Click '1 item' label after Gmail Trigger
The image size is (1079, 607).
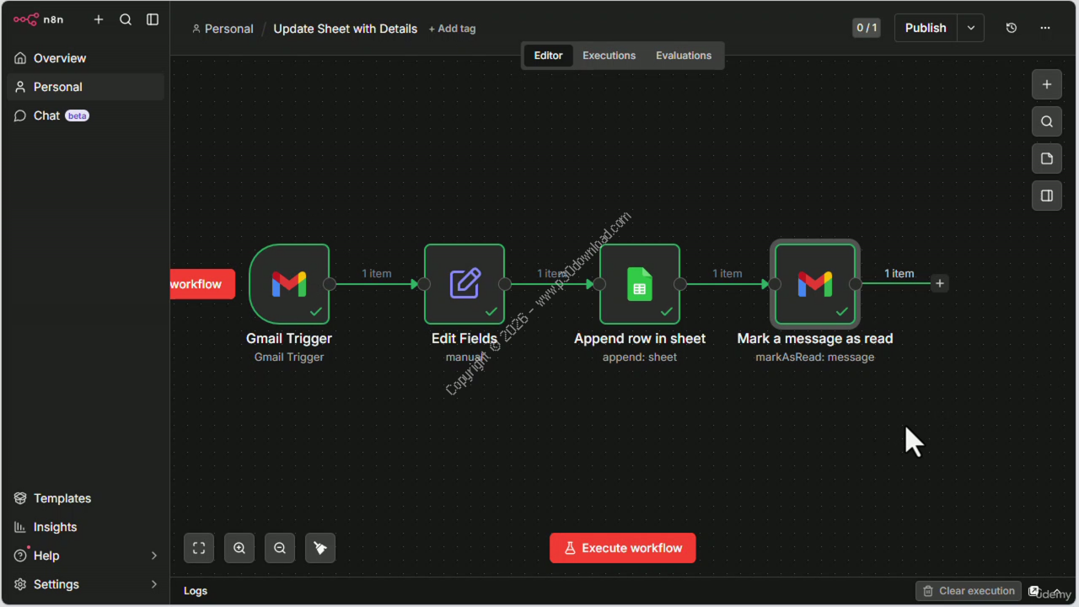click(377, 273)
